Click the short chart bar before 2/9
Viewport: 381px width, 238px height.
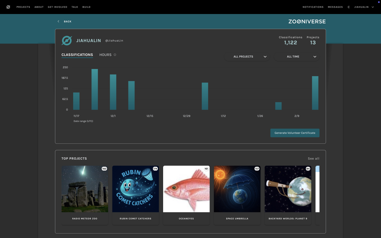[x=278, y=106]
